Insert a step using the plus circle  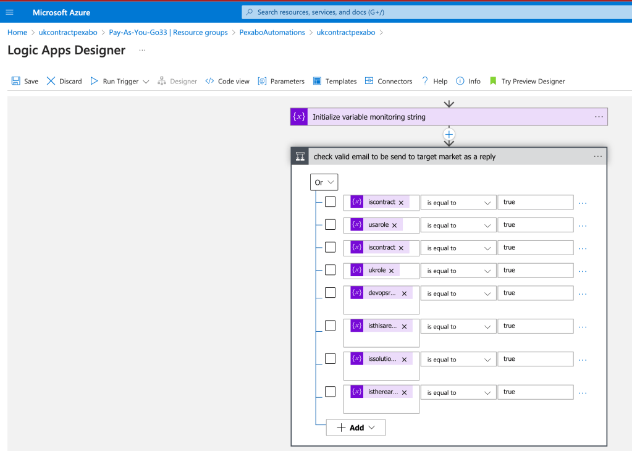(x=449, y=134)
